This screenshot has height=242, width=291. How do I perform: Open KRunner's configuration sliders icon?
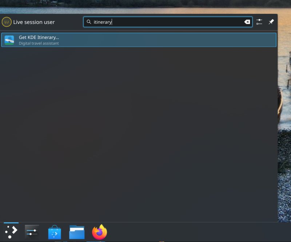tap(259, 22)
